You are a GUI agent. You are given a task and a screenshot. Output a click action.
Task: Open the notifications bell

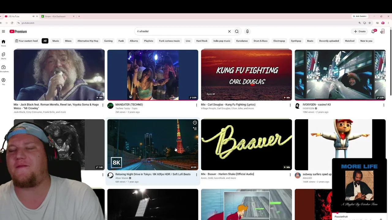click(373, 31)
